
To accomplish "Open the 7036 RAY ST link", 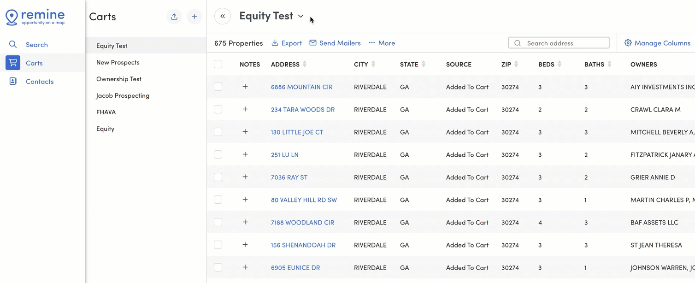I will 289,177.
